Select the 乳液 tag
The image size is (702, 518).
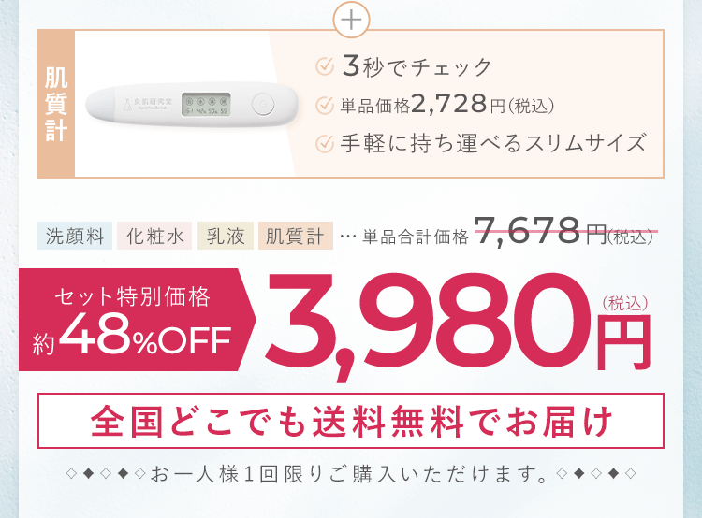click(x=226, y=235)
